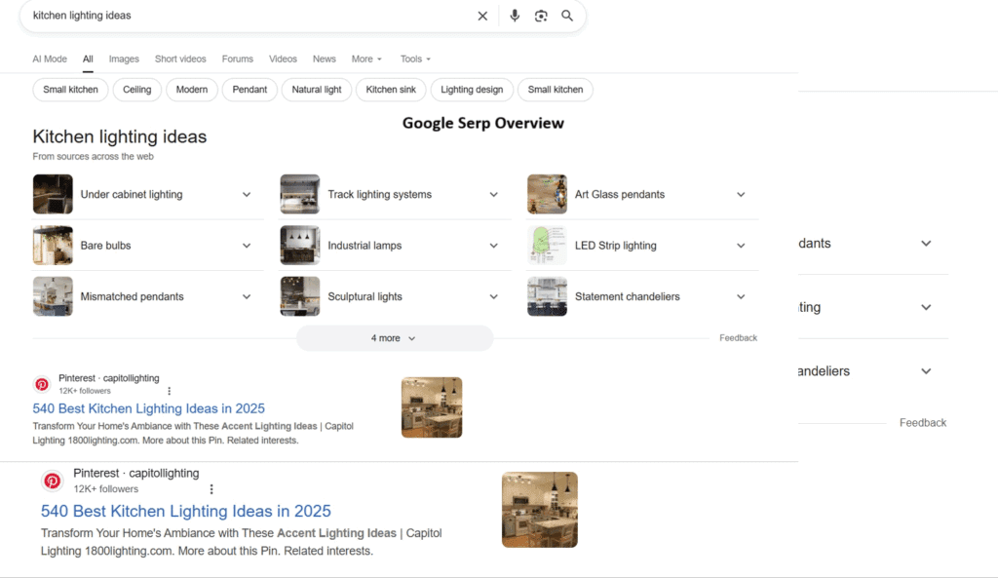998x578 pixels.
Task: Open the three-dot menu on the first result
Action: point(169,390)
